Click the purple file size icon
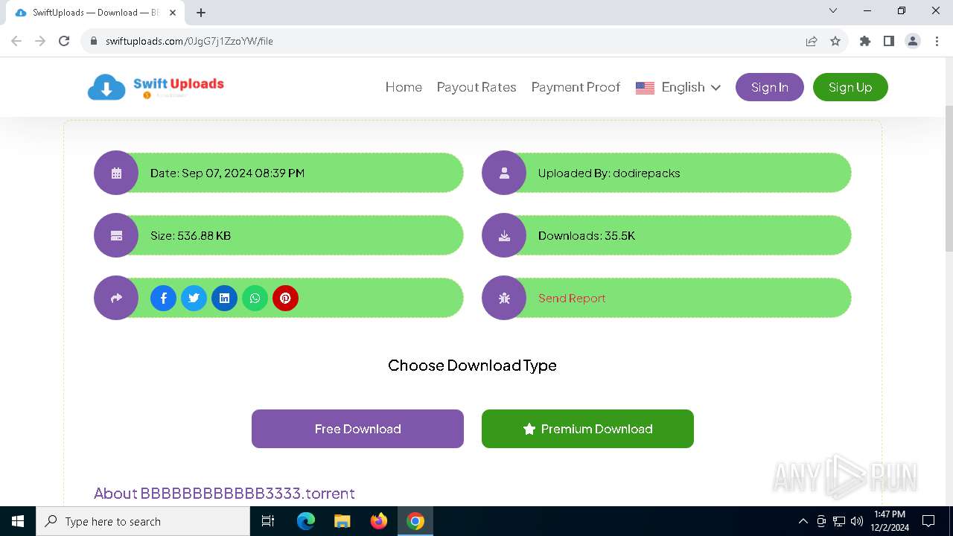 tap(116, 235)
